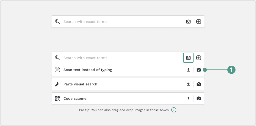Click the green annotation marker numbered 1

tap(231, 70)
